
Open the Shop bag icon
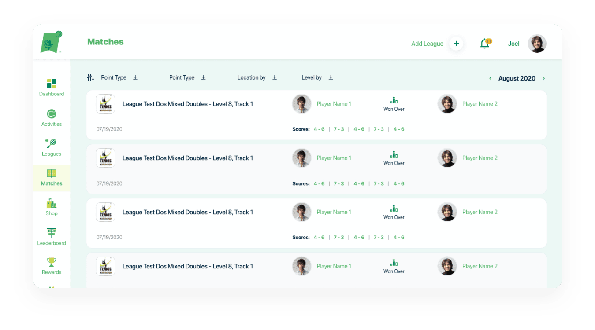(52, 203)
